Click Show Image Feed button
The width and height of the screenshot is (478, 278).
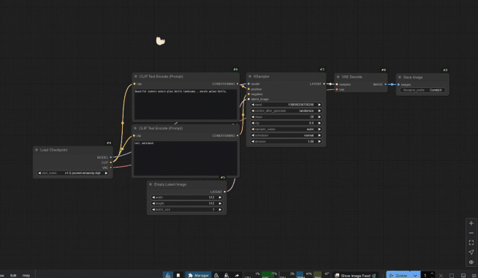[355, 276]
